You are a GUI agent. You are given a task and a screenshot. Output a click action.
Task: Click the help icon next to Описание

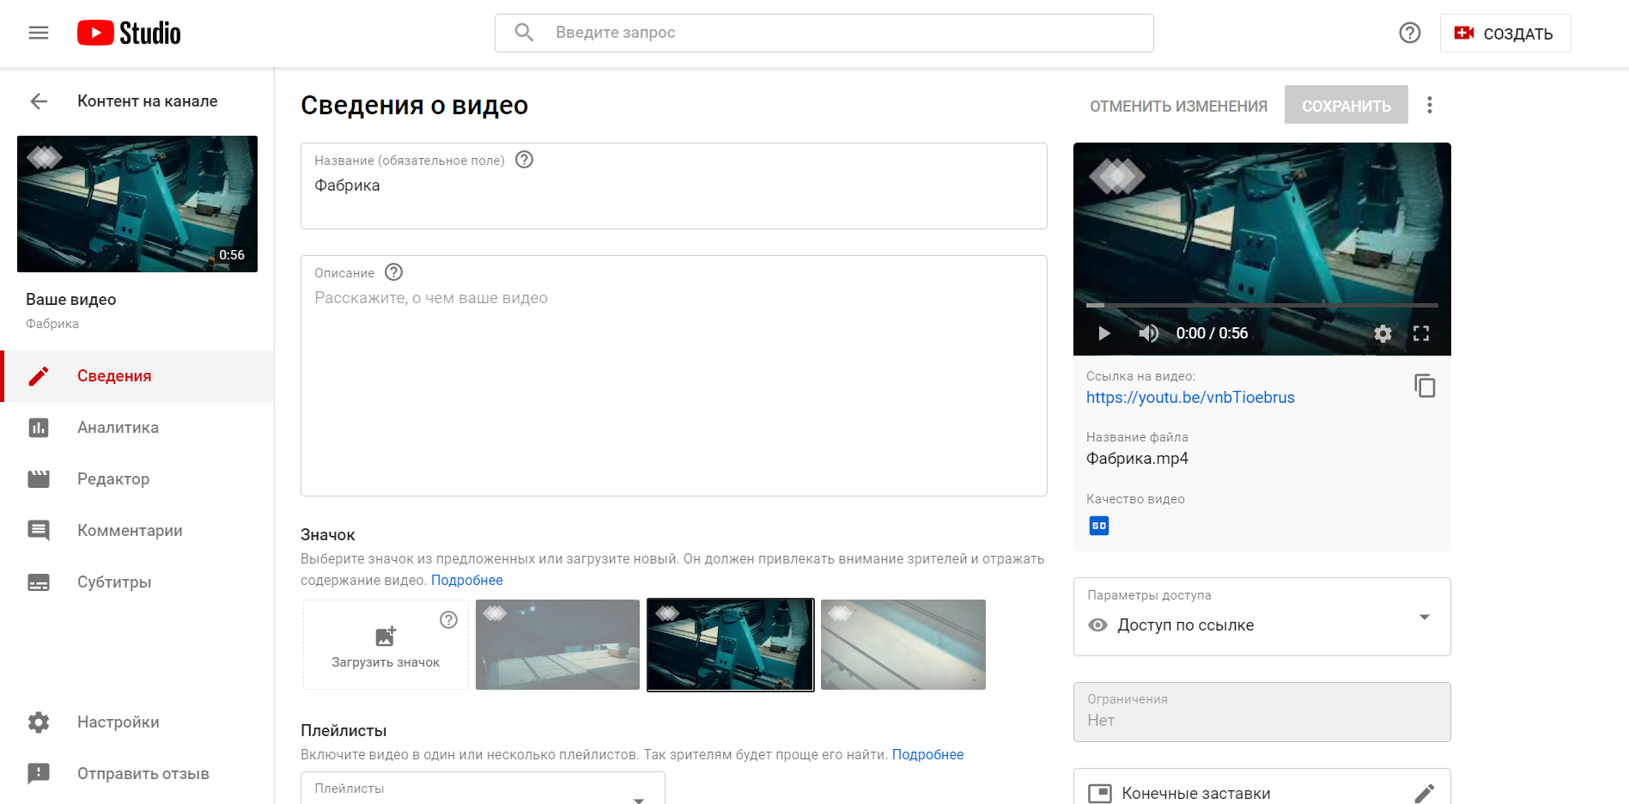(393, 272)
